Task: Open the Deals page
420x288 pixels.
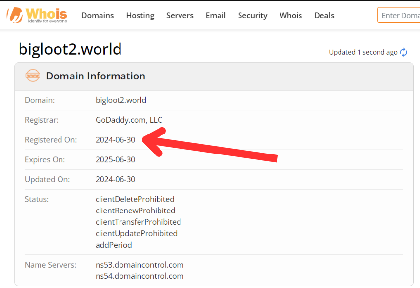Action: pyautogui.click(x=324, y=15)
